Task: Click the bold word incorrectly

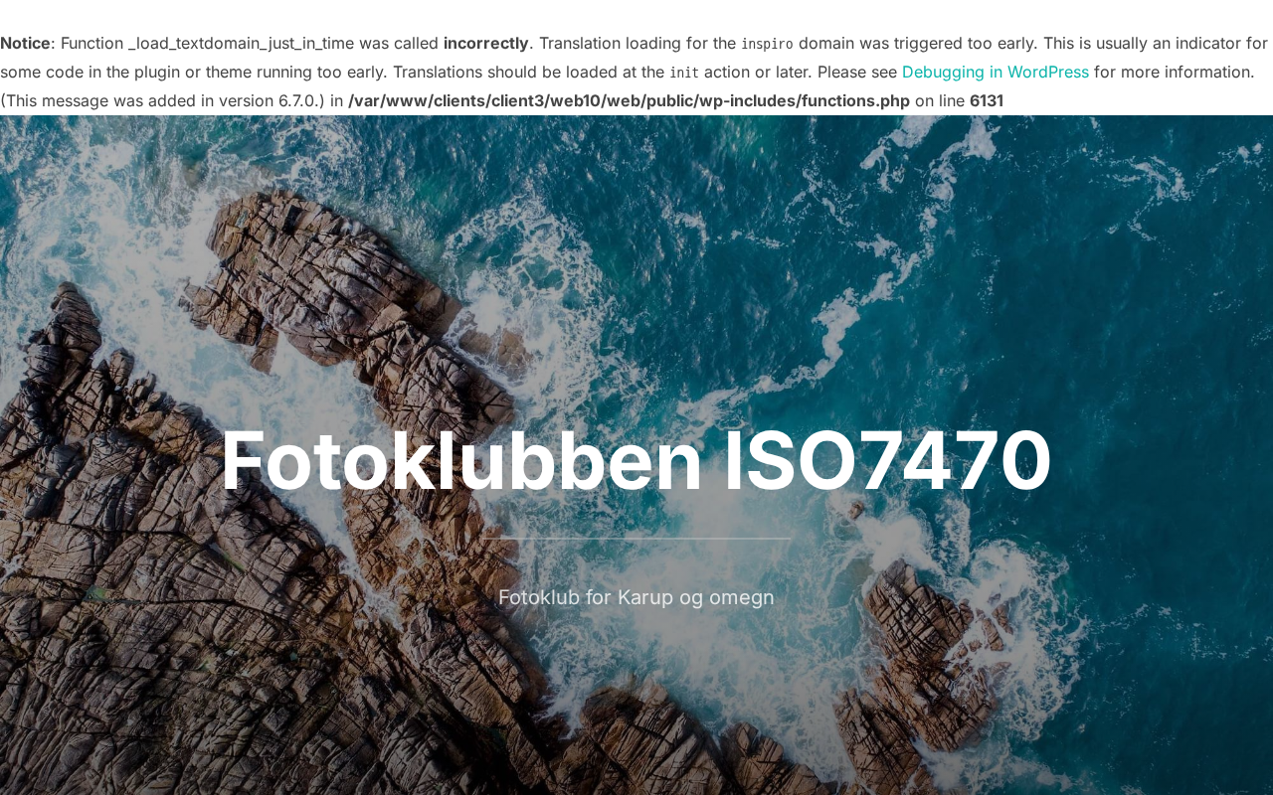Action: tap(485, 43)
